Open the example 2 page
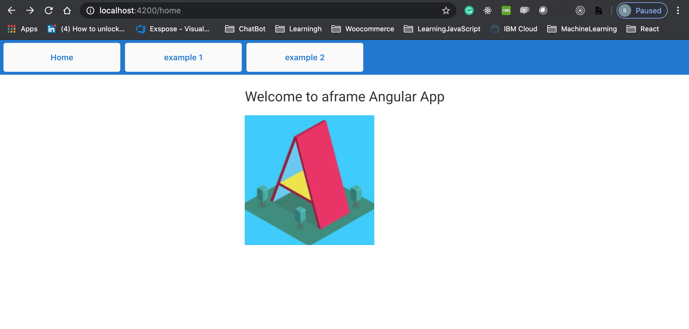Viewport: 689px width, 329px height. tap(305, 57)
